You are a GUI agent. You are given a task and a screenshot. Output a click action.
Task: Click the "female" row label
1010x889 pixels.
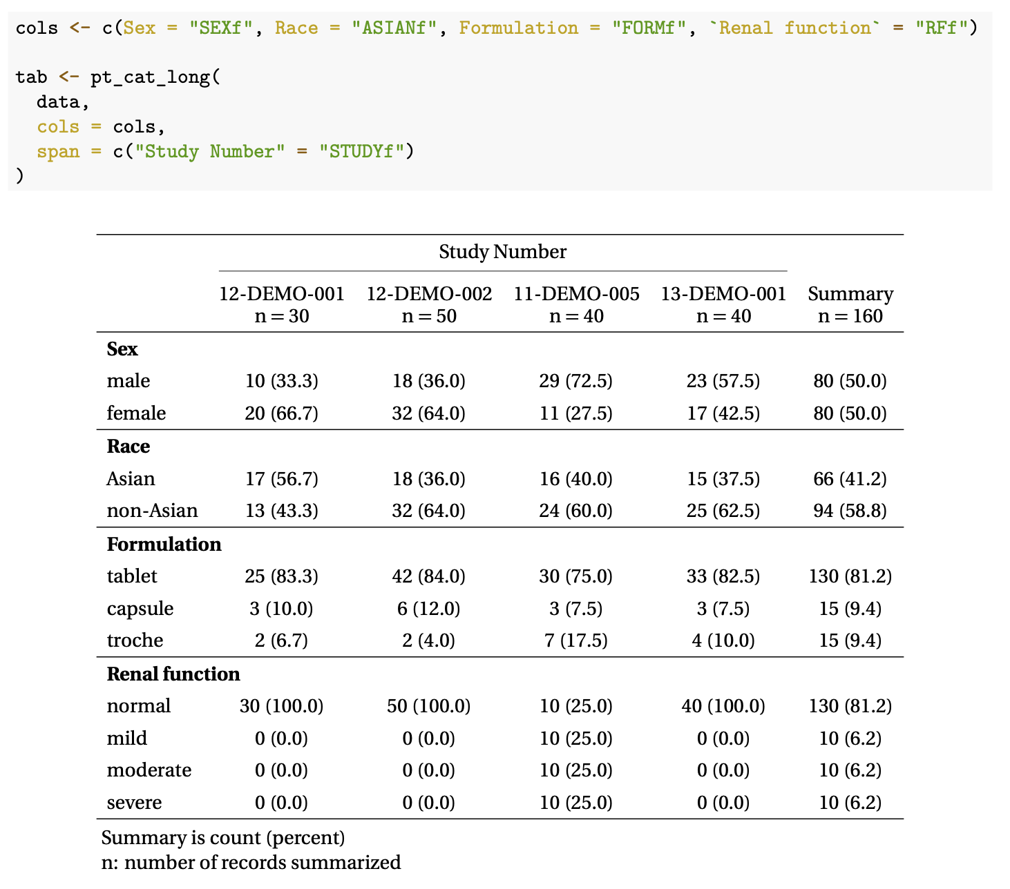136,413
